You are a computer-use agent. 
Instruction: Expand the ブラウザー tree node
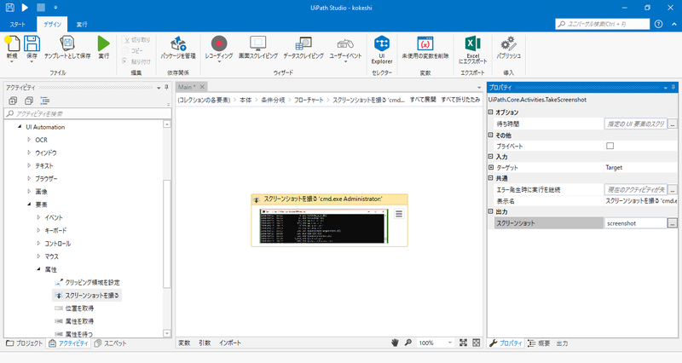click(x=29, y=178)
